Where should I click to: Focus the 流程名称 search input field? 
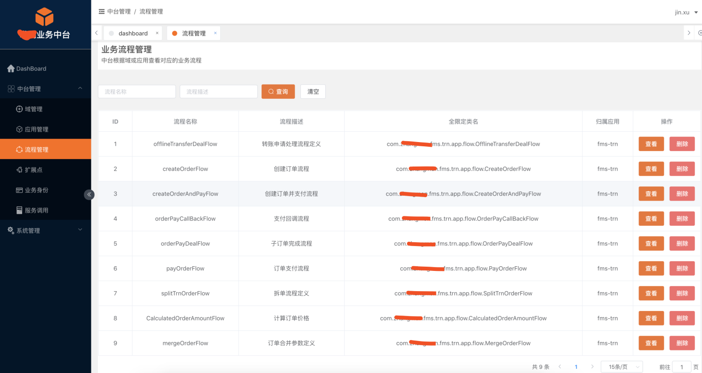136,92
